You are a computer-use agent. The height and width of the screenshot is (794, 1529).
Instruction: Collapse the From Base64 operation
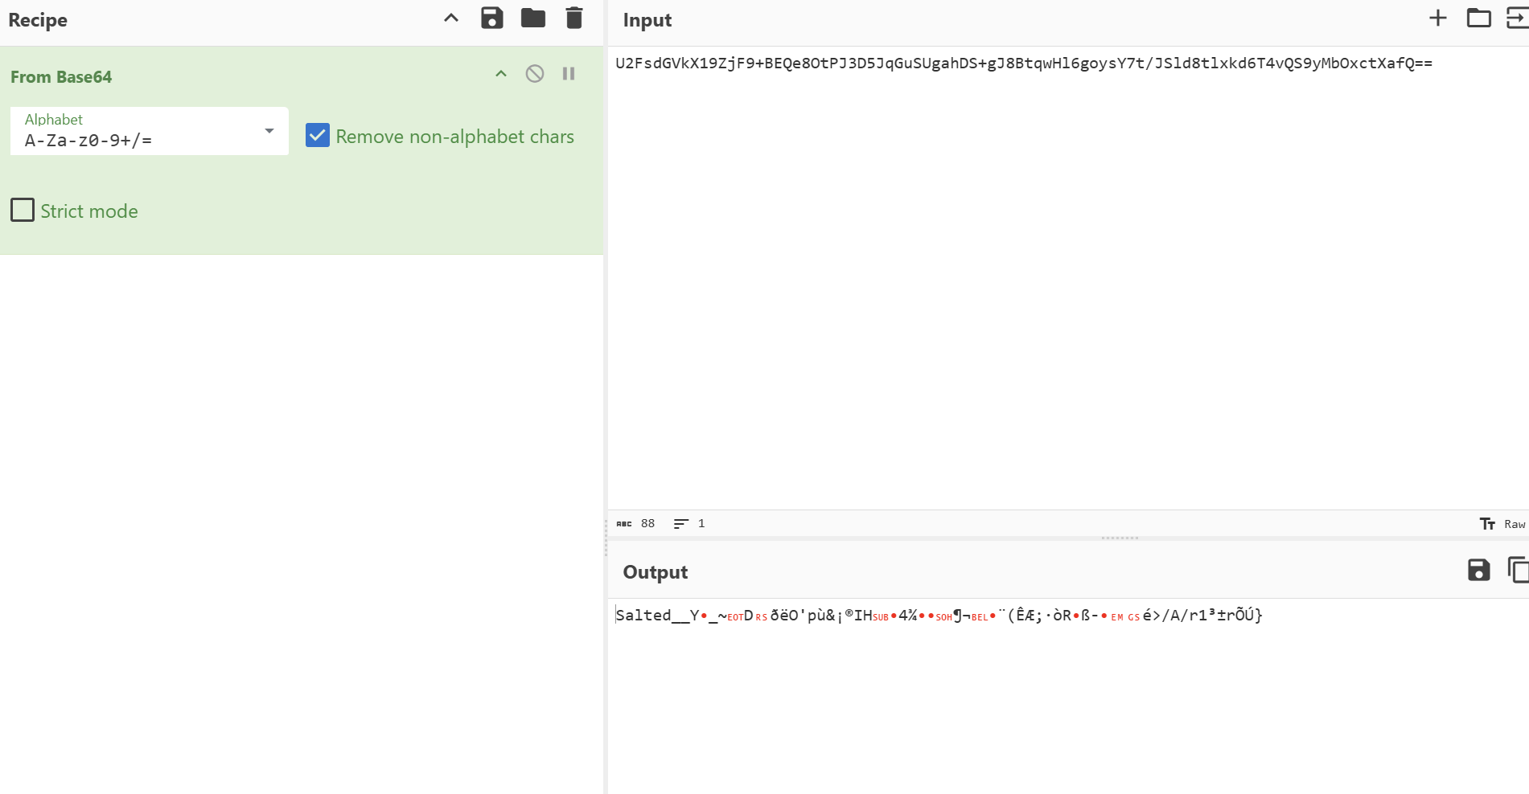[501, 74]
